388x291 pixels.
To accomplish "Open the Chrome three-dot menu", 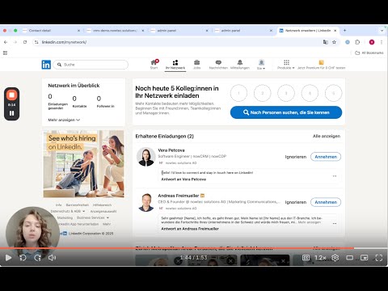I will [x=382, y=42].
